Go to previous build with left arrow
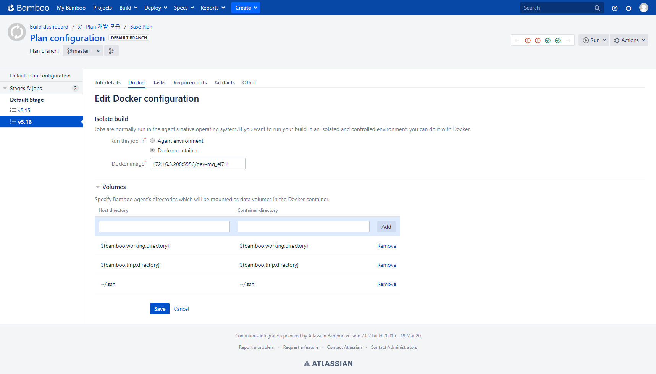This screenshot has width=656, height=374. pyautogui.click(x=517, y=40)
